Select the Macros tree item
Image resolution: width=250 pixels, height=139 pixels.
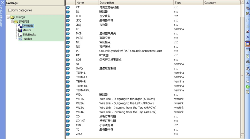pyautogui.click(x=26, y=30)
